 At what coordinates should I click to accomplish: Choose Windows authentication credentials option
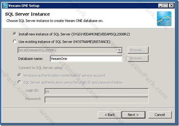tap(19, 75)
